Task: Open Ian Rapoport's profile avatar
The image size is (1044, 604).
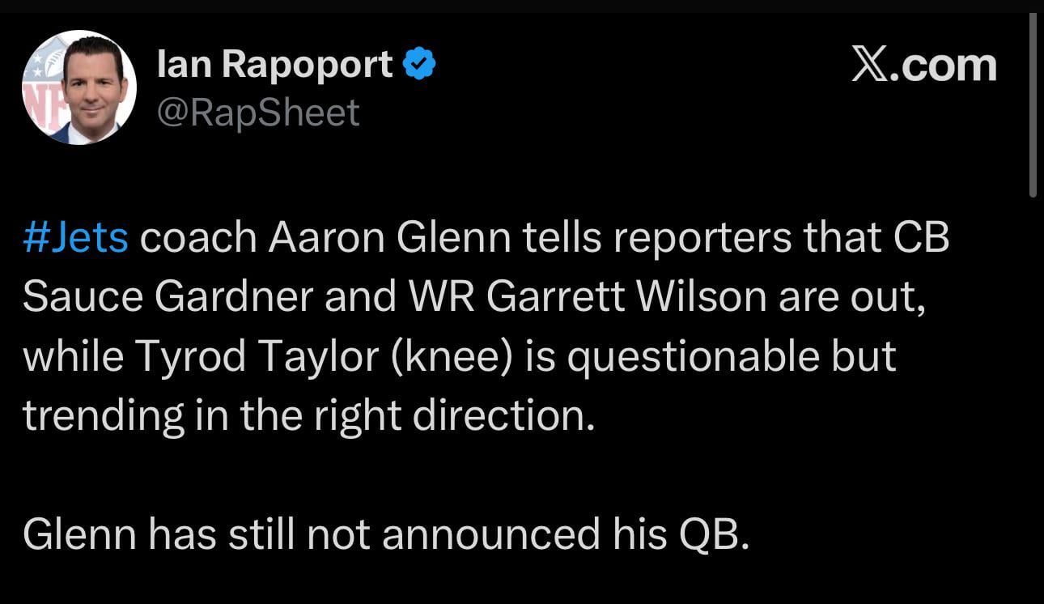Action: (x=79, y=88)
